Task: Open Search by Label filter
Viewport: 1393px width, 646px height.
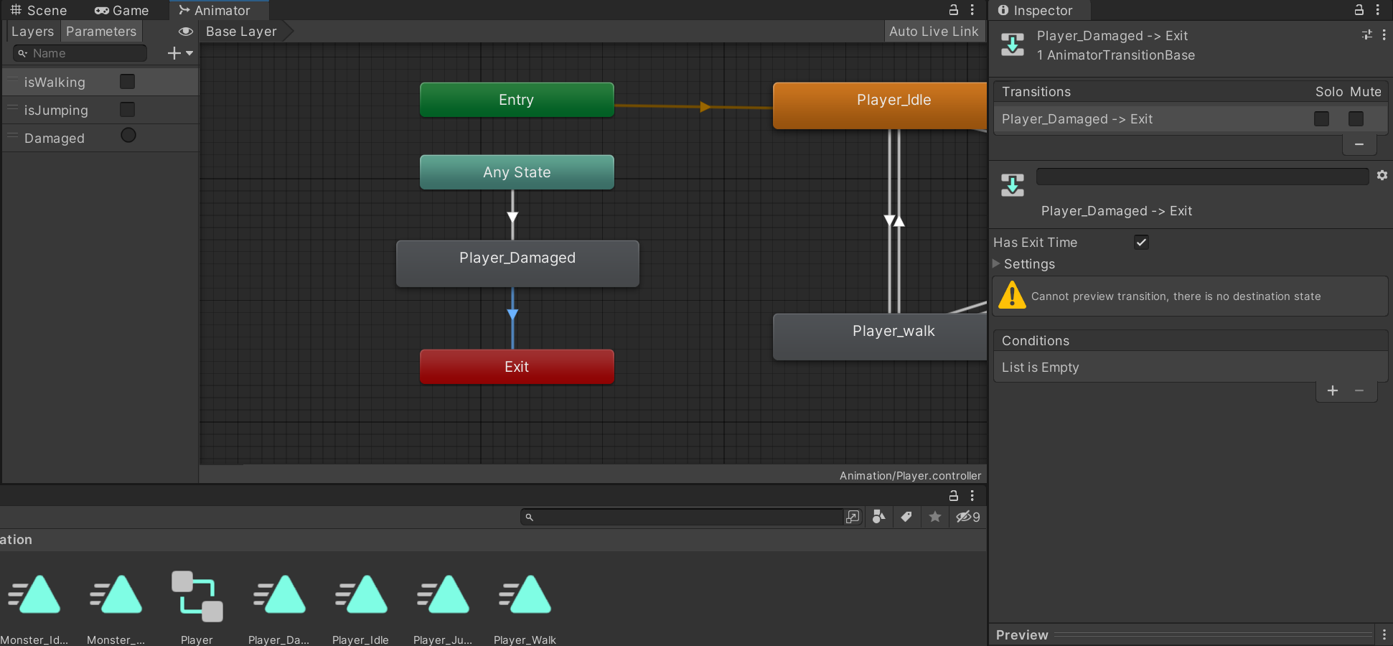Action: (x=906, y=517)
